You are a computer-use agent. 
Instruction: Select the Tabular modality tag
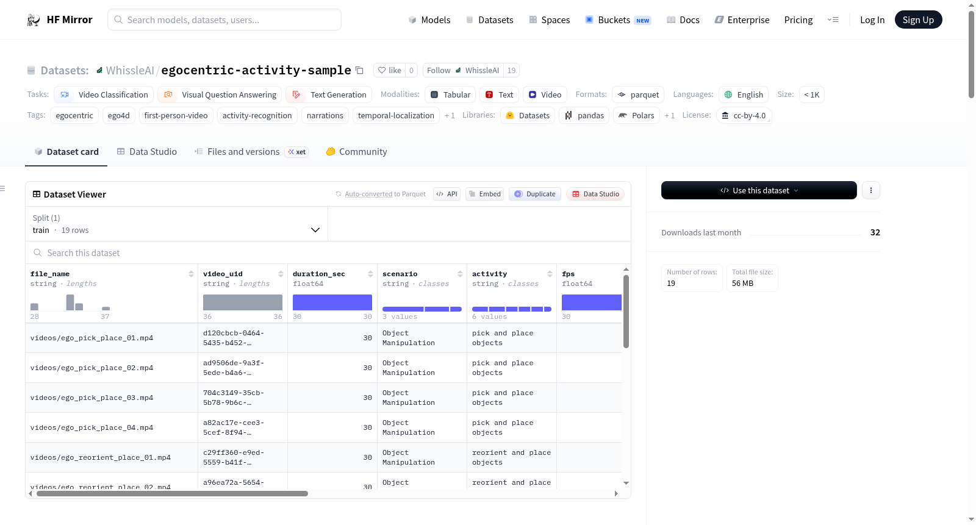click(x=451, y=95)
